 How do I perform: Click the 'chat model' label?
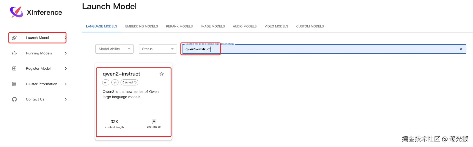tap(154, 127)
